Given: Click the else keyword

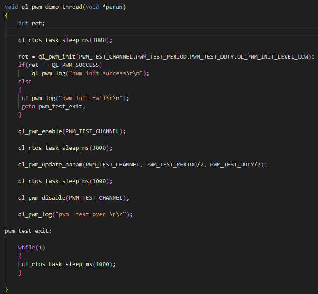Looking at the screenshot, I should click(25, 82).
